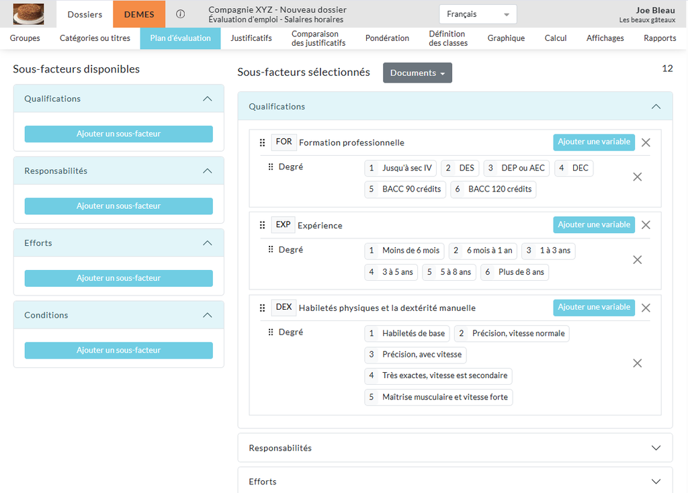Open Catégories ou titres tab
This screenshot has height=493, width=688.
pos(95,38)
